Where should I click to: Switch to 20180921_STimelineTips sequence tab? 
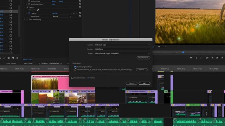(50, 63)
